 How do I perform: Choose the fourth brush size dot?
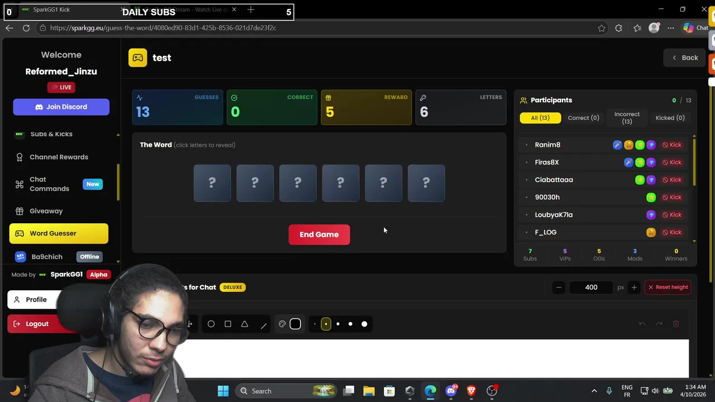click(350, 324)
